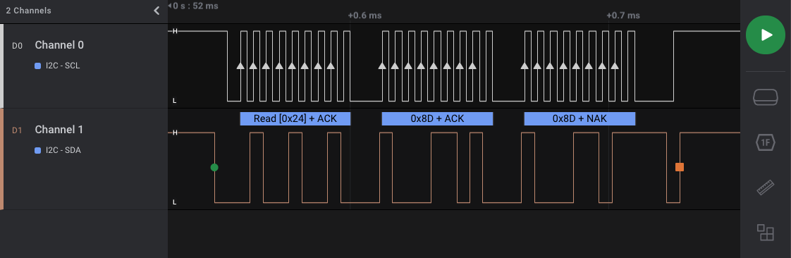Select Channel 1 label
The image size is (791, 258).
59,129
